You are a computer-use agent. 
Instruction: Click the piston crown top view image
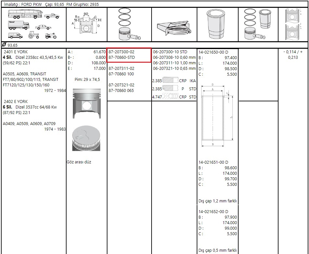coord(86,138)
